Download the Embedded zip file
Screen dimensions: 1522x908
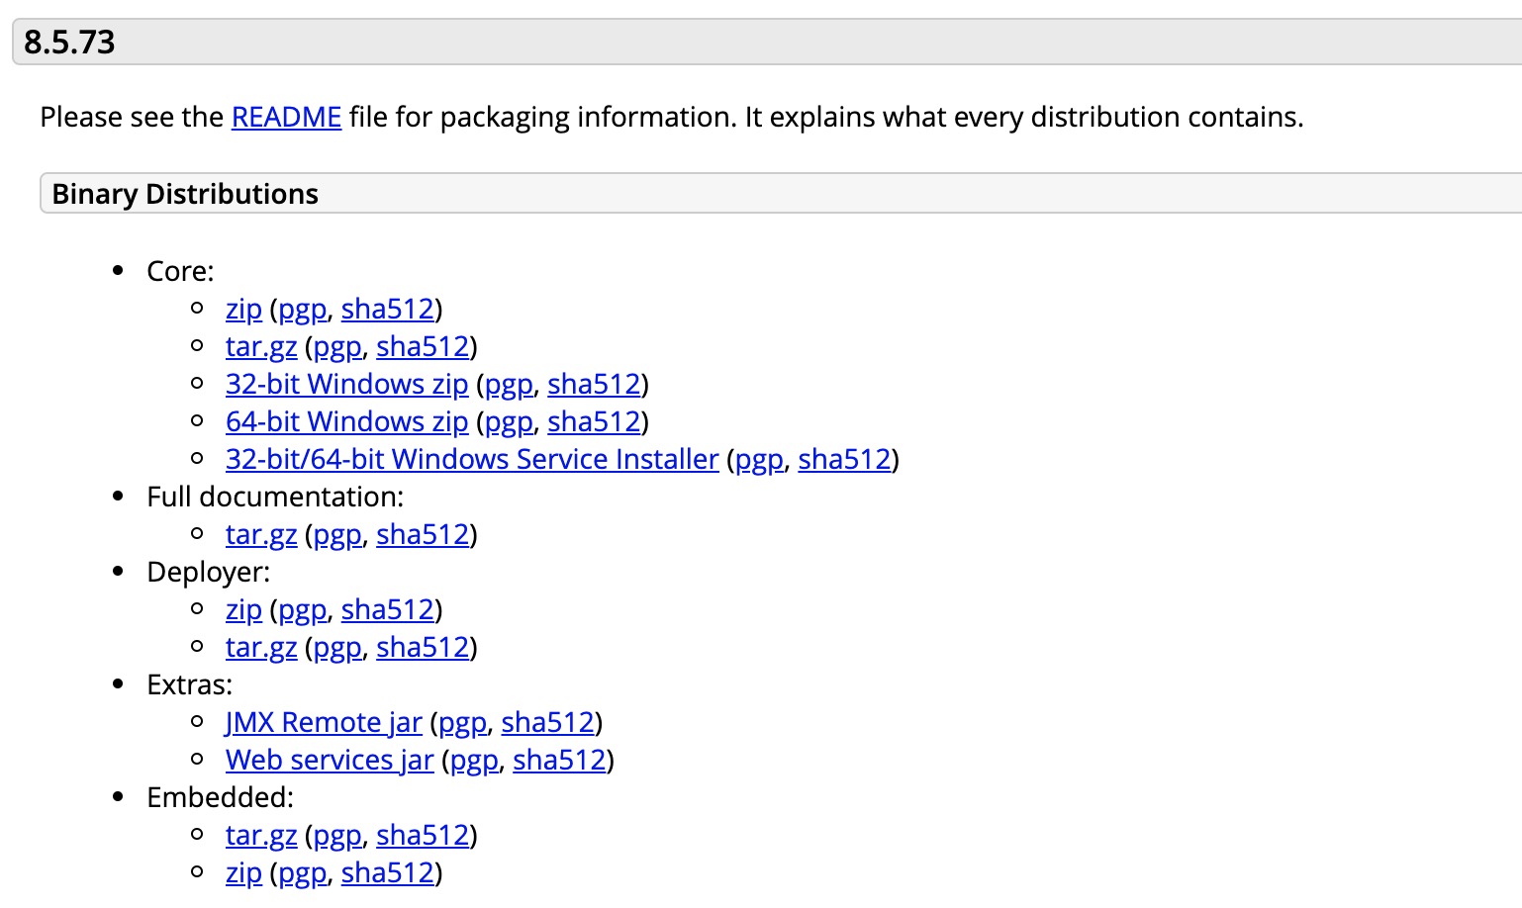[x=243, y=872]
